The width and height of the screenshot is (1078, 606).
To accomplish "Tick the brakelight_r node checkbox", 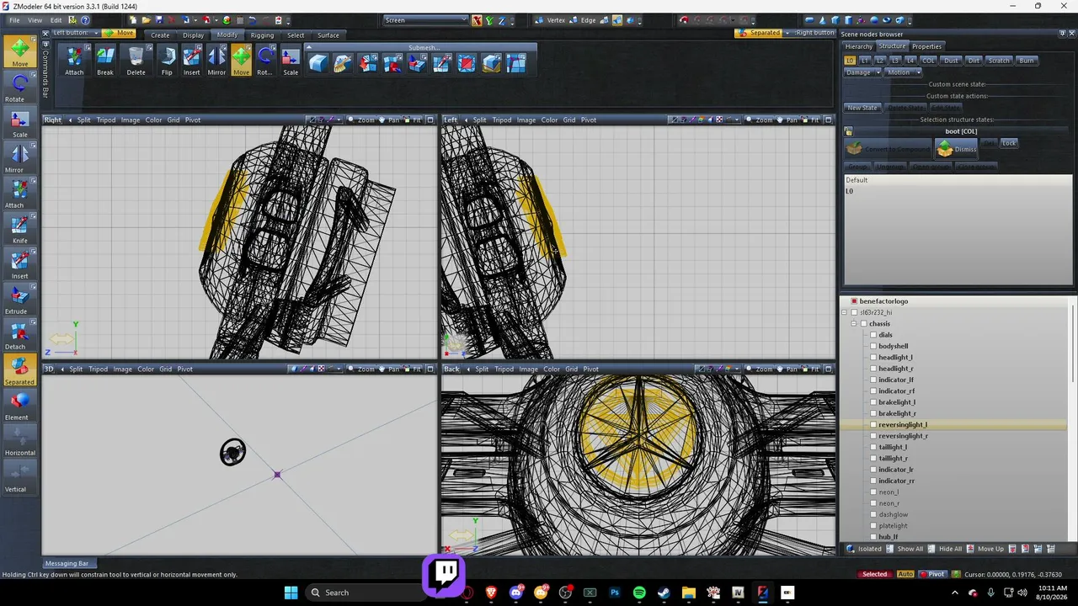I will coord(873,413).
